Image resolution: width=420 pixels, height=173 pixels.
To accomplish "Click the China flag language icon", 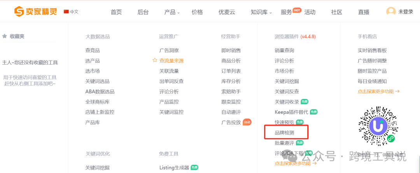I will (66, 12).
